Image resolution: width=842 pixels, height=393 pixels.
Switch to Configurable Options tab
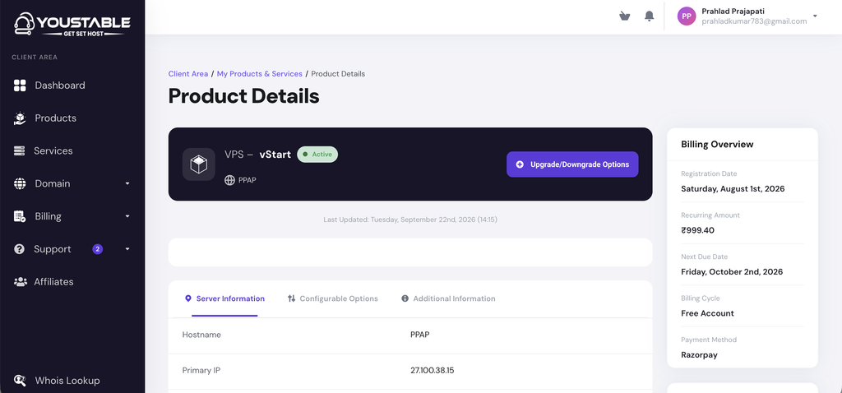pyautogui.click(x=332, y=298)
